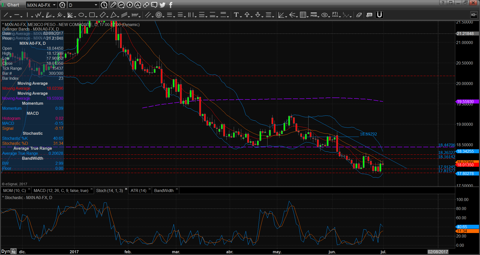The image size is (480, 255).
Task: Select the PTI tool
Action: pos(335,15)
